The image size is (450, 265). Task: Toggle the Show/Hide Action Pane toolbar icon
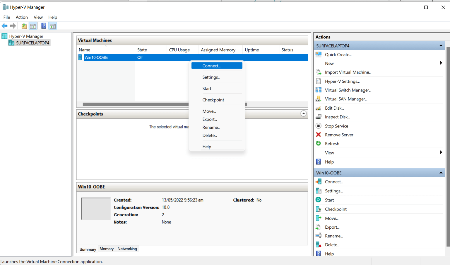(53, 26)
